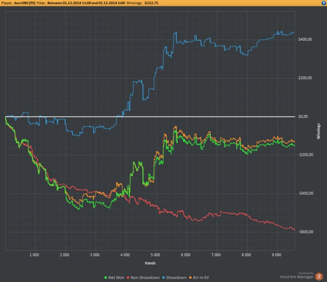Screen dimensions: 327x282
Task: Click the Winnings vertical axis title
Action: [x=319, y=131]
